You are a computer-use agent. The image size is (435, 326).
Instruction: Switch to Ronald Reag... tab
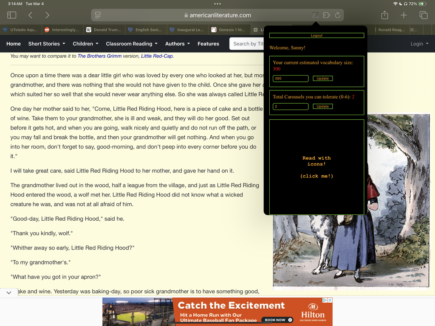coord(392,30)
